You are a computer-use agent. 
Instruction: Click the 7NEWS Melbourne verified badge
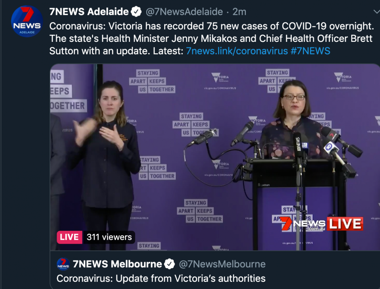tap(169, 264)
